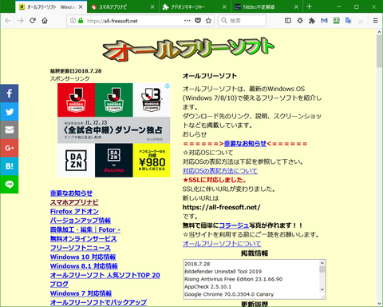Open the オールフリーソフトについて link

222,244
